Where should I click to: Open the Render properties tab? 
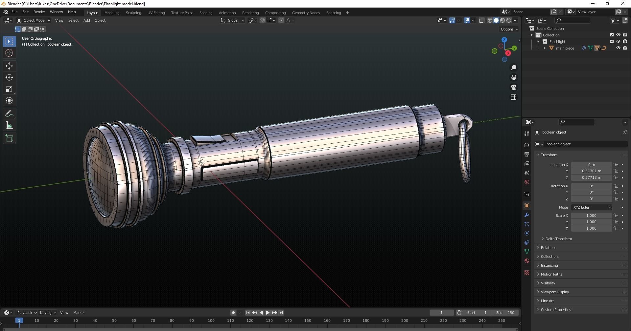pyautogui.click(x=527, y=145)
